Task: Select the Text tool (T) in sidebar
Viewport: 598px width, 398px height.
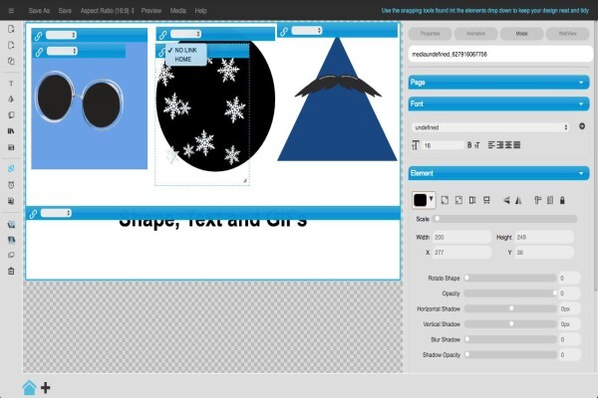Action: 11,84
